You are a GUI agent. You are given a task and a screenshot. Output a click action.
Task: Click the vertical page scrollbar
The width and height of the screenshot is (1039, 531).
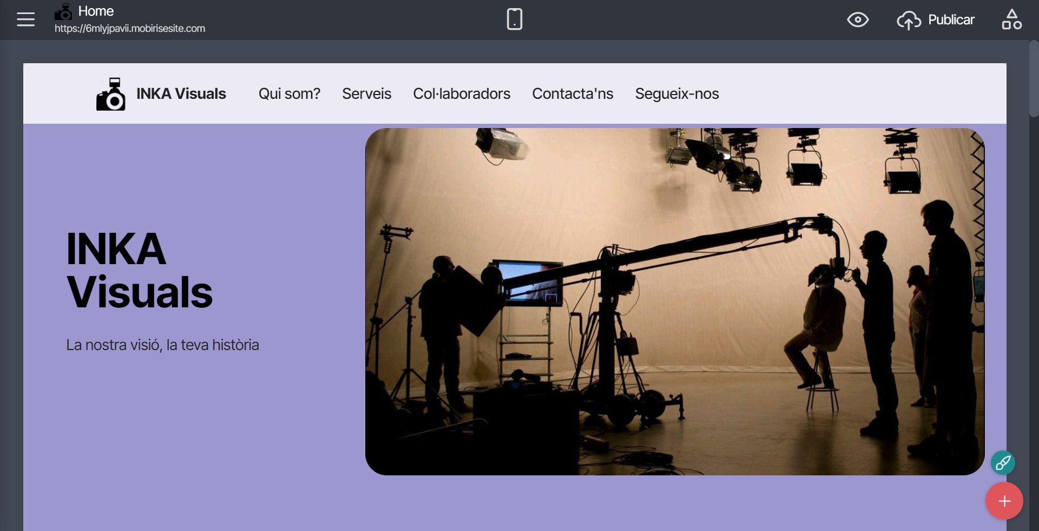[1034, 78]
